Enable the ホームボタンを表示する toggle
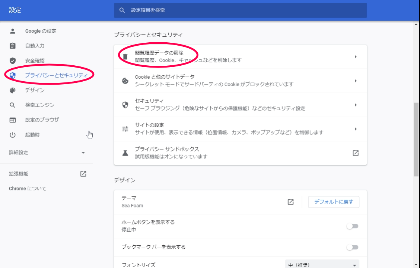420x268 pixels. tap(352, 226)
